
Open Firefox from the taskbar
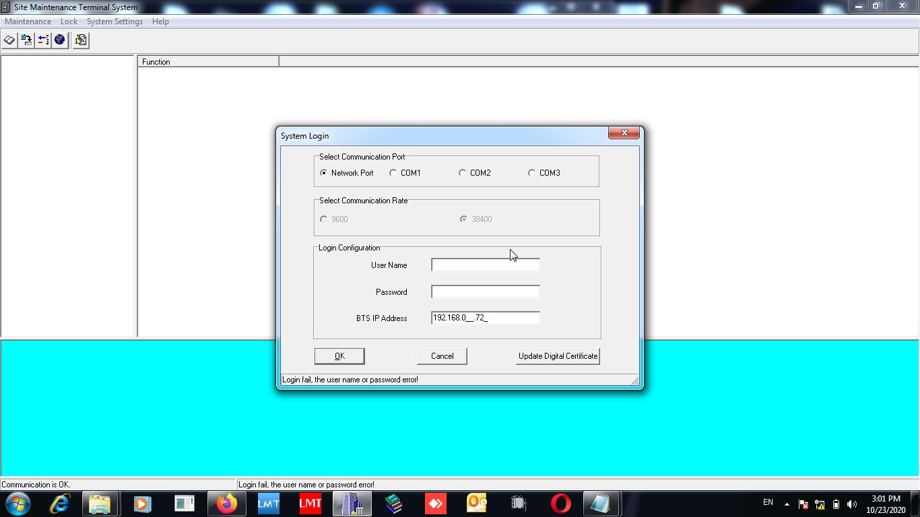pyautogui.click(x=227, y=504)
